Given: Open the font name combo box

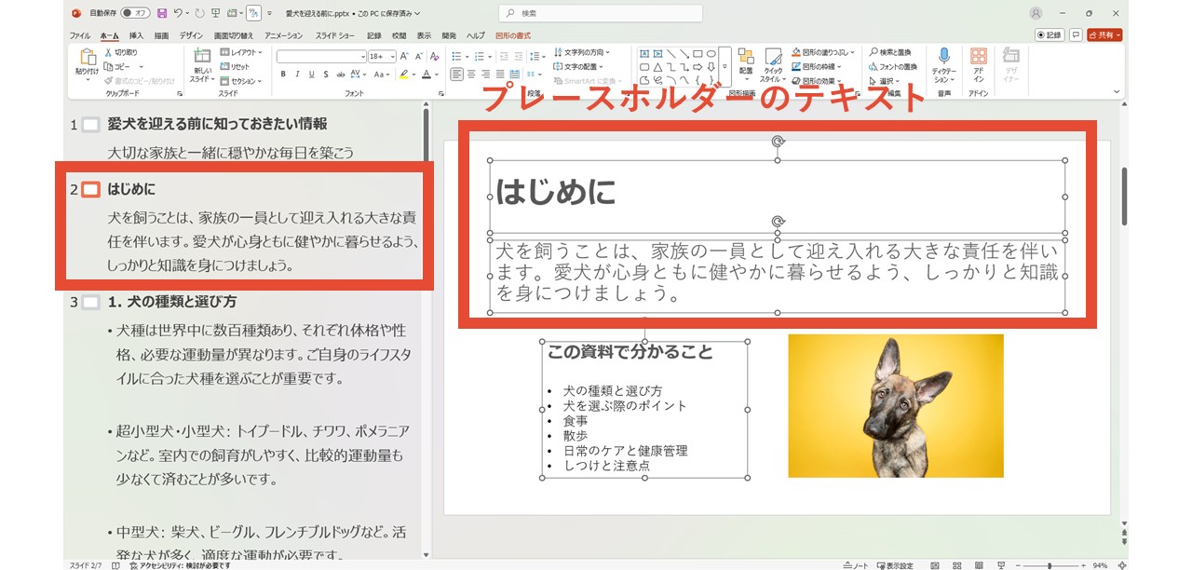Looking at the screenshot, I should pyautogui.click(x=321, y=56).
